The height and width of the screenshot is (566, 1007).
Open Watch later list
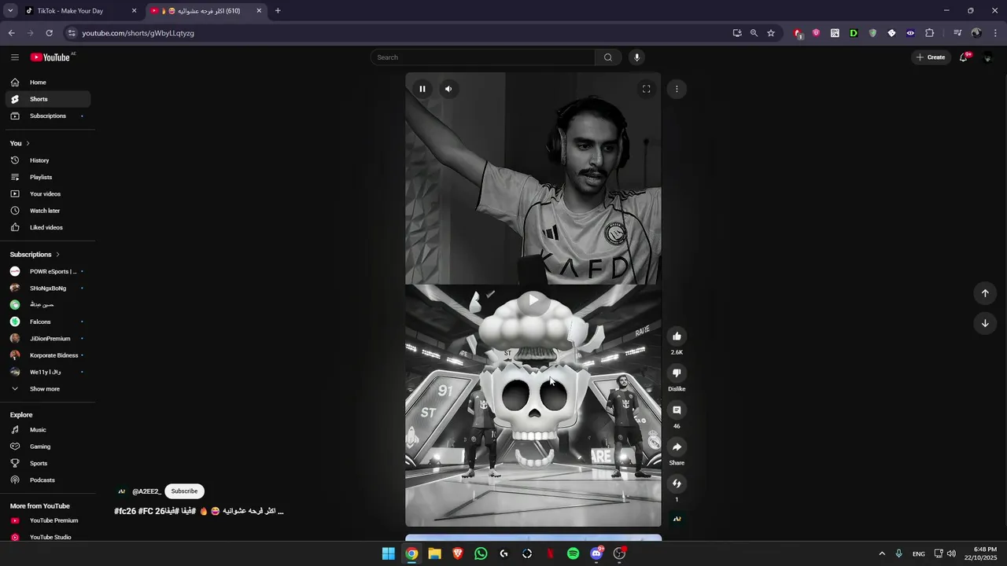pos(48,211)
